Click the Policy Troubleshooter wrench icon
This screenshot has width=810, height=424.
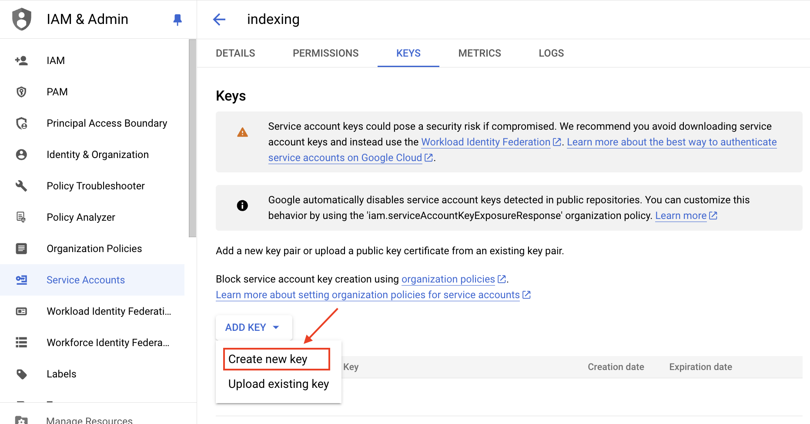click(21, 186)
